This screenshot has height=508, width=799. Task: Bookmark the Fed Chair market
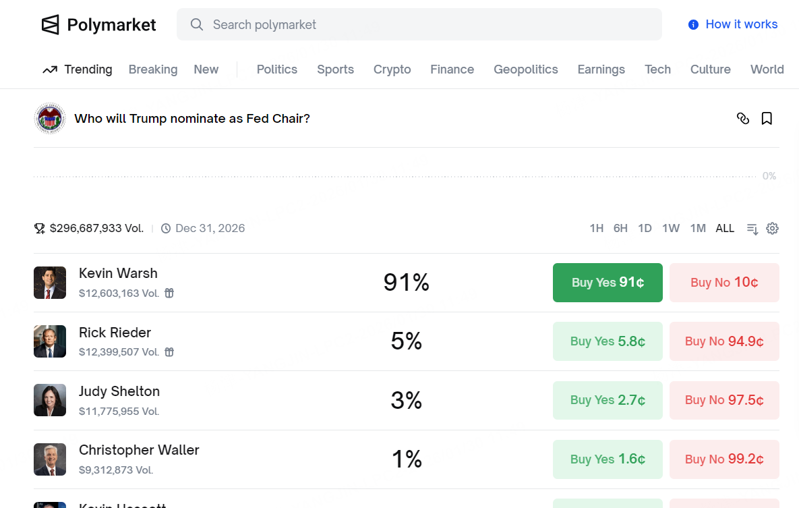767,119
